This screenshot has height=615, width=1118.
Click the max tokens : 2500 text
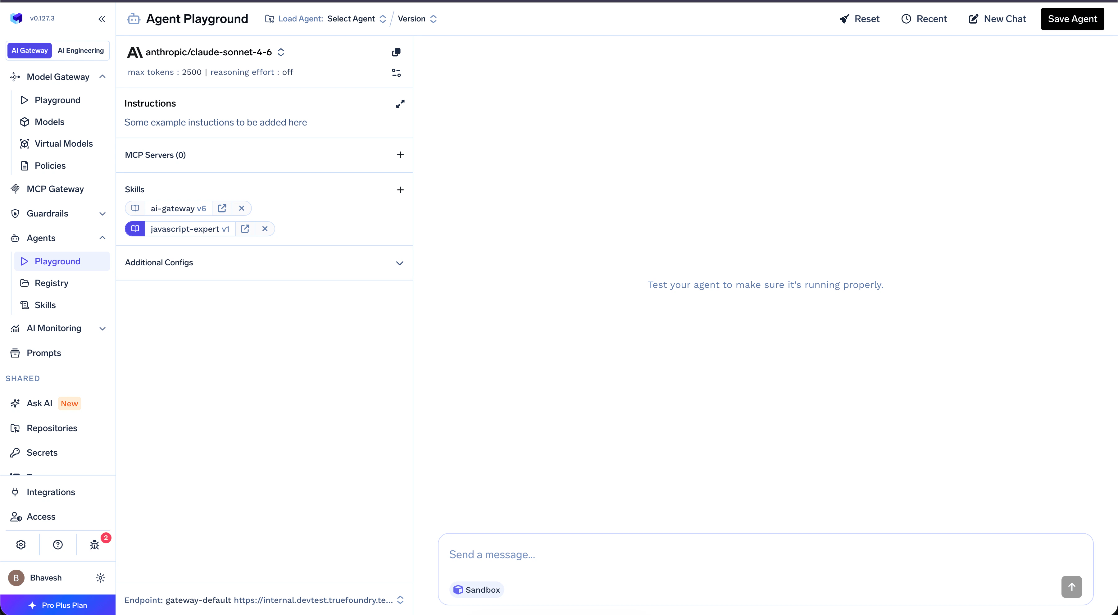[165, 72]
